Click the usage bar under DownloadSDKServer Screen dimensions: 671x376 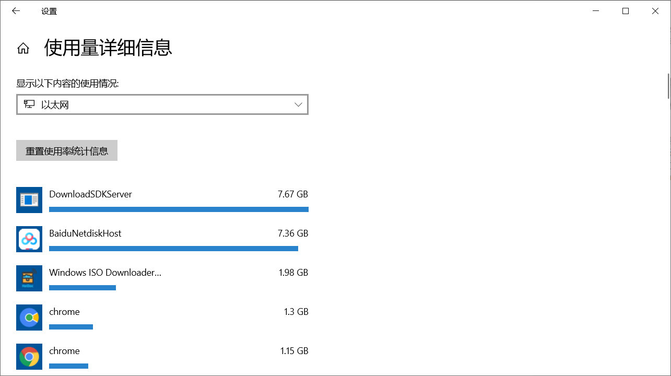[179, 209]
